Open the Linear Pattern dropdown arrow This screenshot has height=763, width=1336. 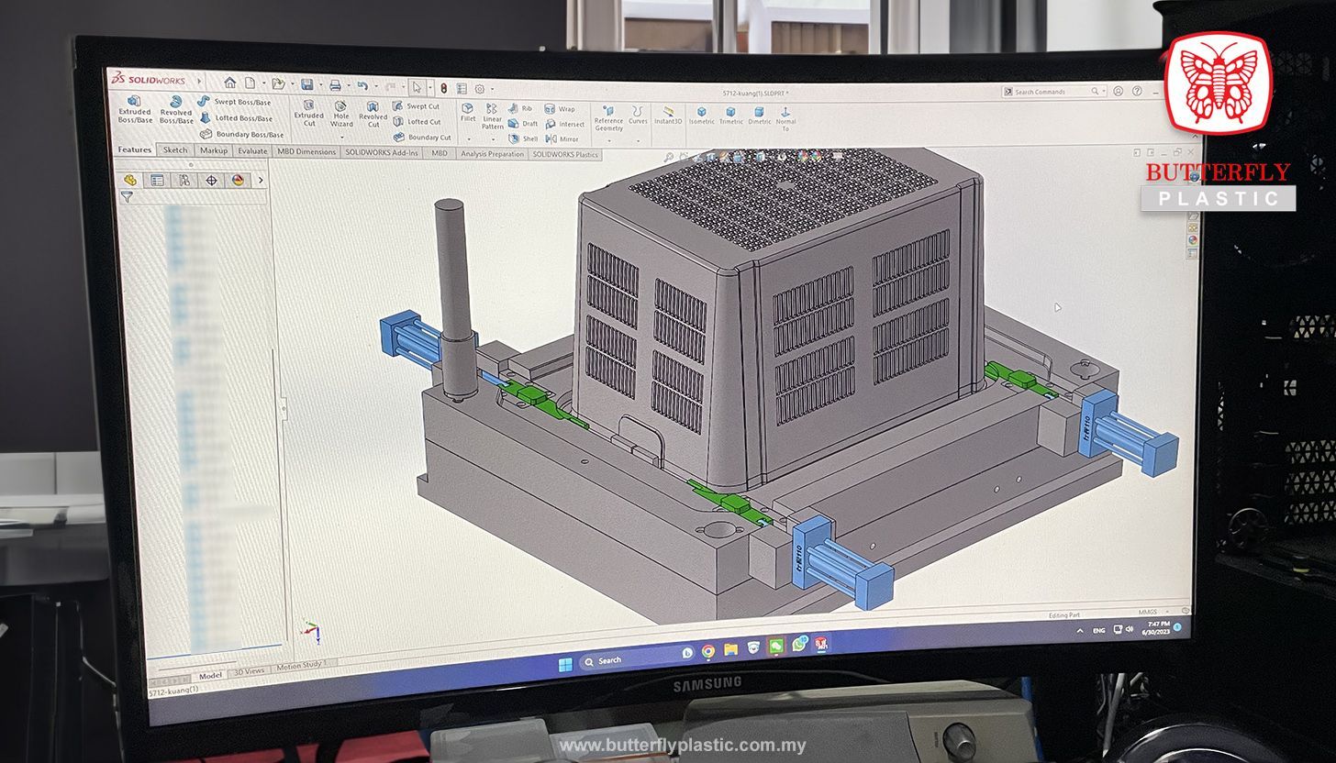tap(493, 140)
